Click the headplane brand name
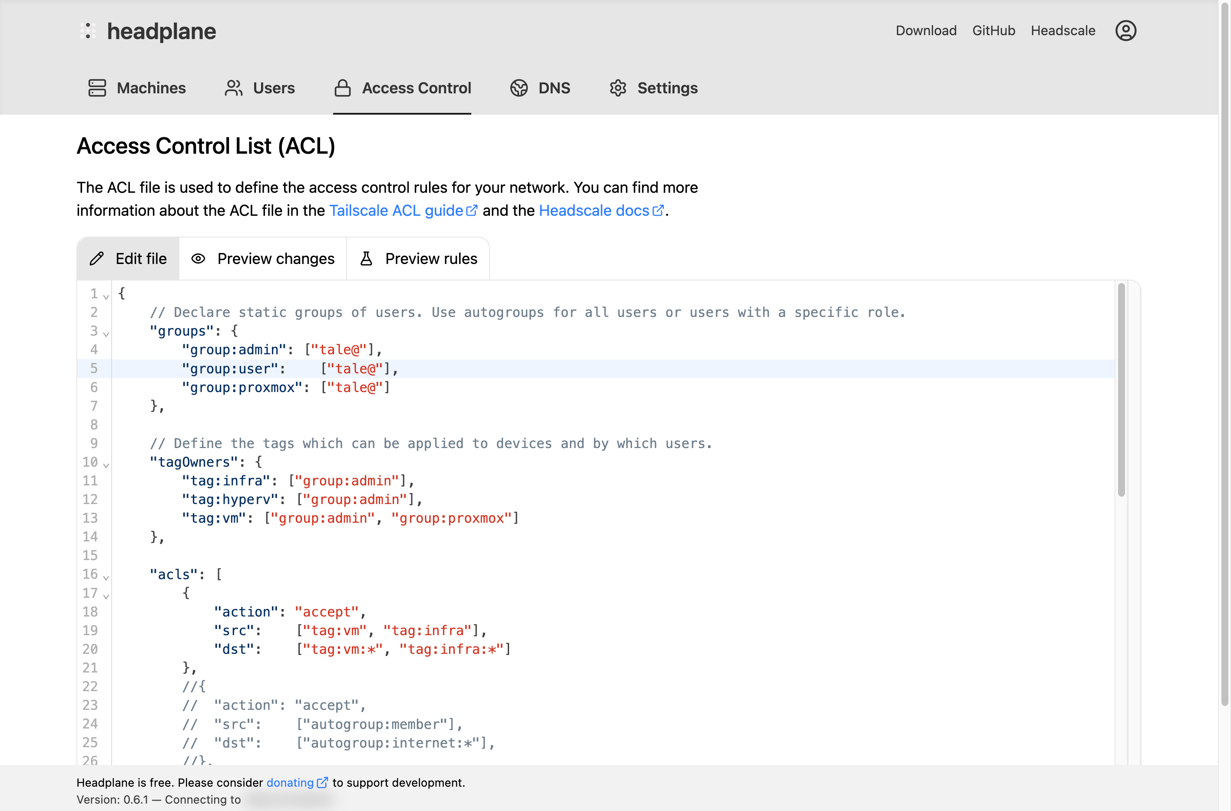The image size is (1231, 811). click(x=162, y=31)
